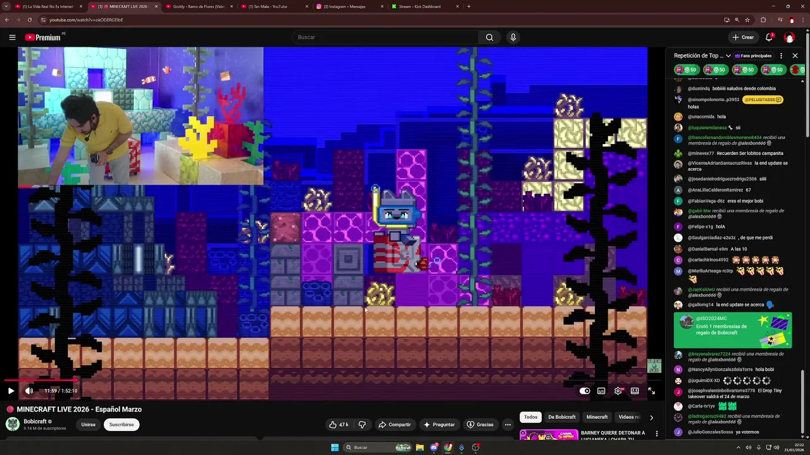Enter full screen mode
The width and height of the screenshot is (810, 455).
click(x=651, y=391)
